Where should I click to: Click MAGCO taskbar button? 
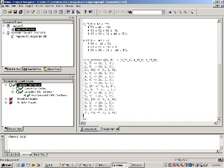tap(137, 165)
